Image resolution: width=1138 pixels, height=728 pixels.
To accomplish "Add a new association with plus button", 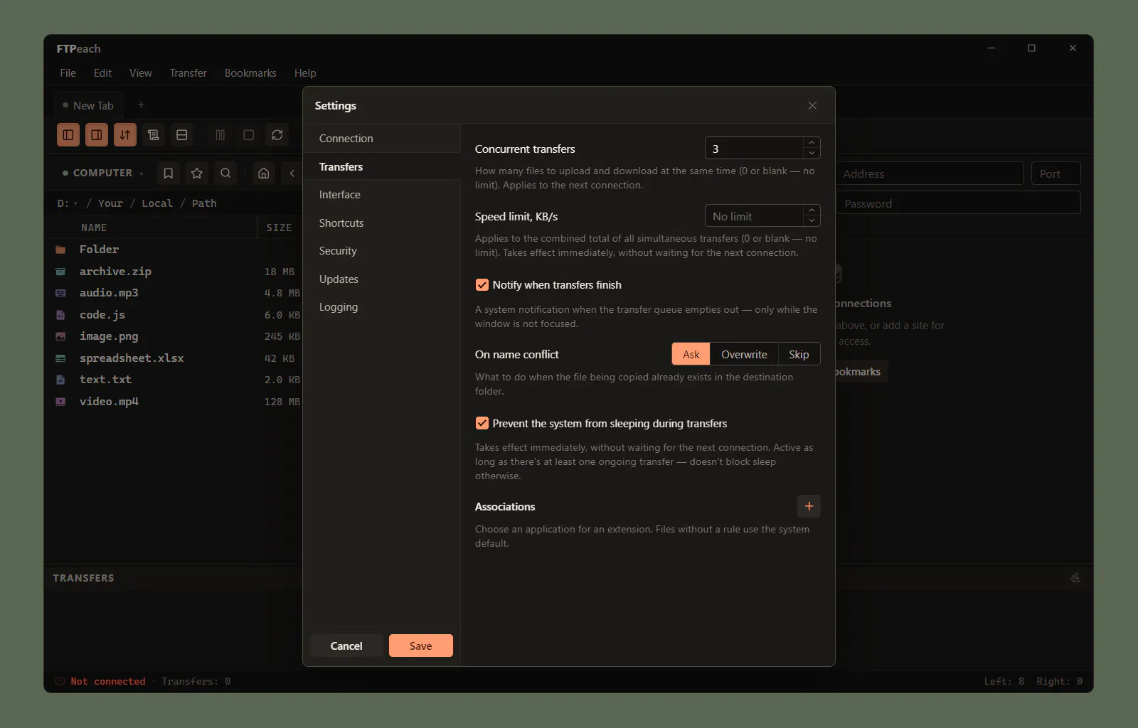I will tap(809, 506).
